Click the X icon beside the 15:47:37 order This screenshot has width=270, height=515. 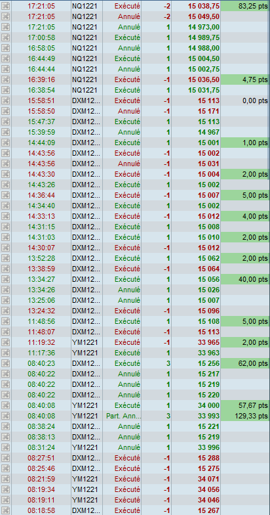(x=5, y=122)
